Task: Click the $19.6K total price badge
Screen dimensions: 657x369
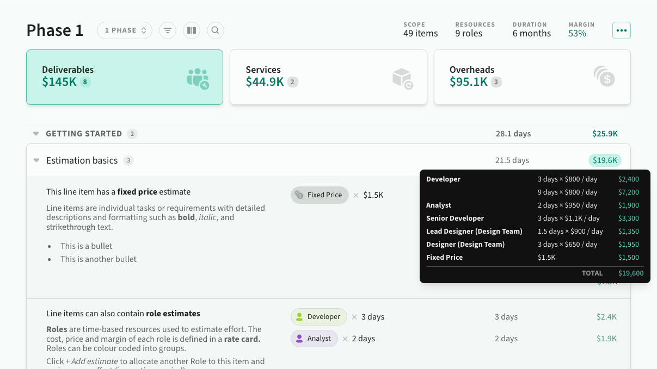Action: (x=604, y=160)
